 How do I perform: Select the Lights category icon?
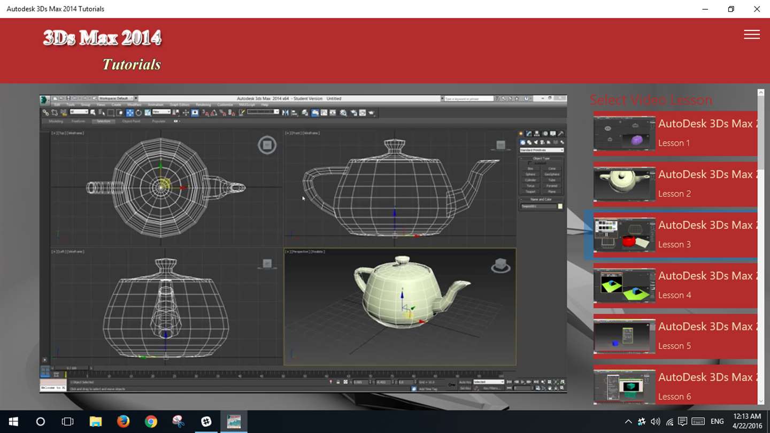point(535,142)
